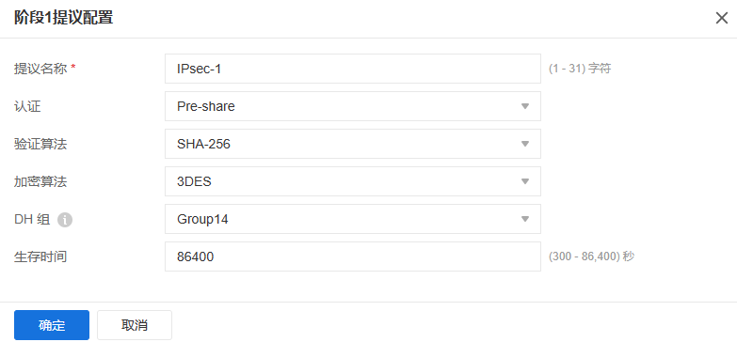737x342 pixels.
Task: Open the SHA-256 selection box
Action: (x=353, y=144)
